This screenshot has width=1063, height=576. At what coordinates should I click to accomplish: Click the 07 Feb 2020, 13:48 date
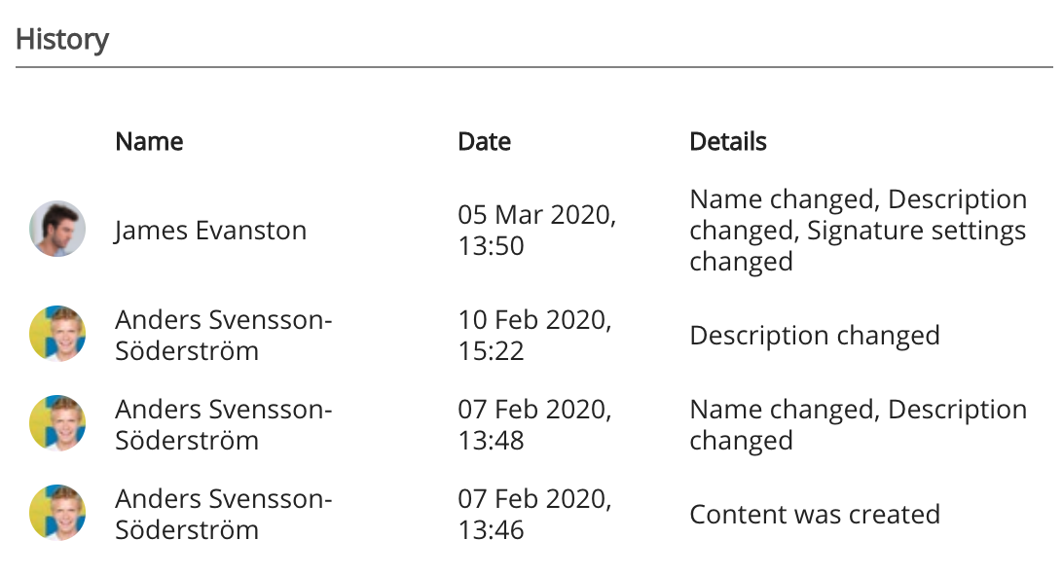[x=534, y=424]
